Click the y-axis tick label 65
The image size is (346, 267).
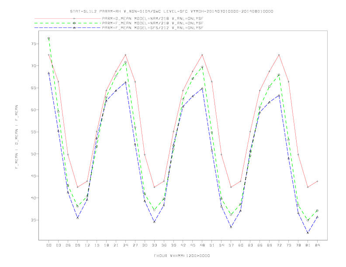pos(34,88)
